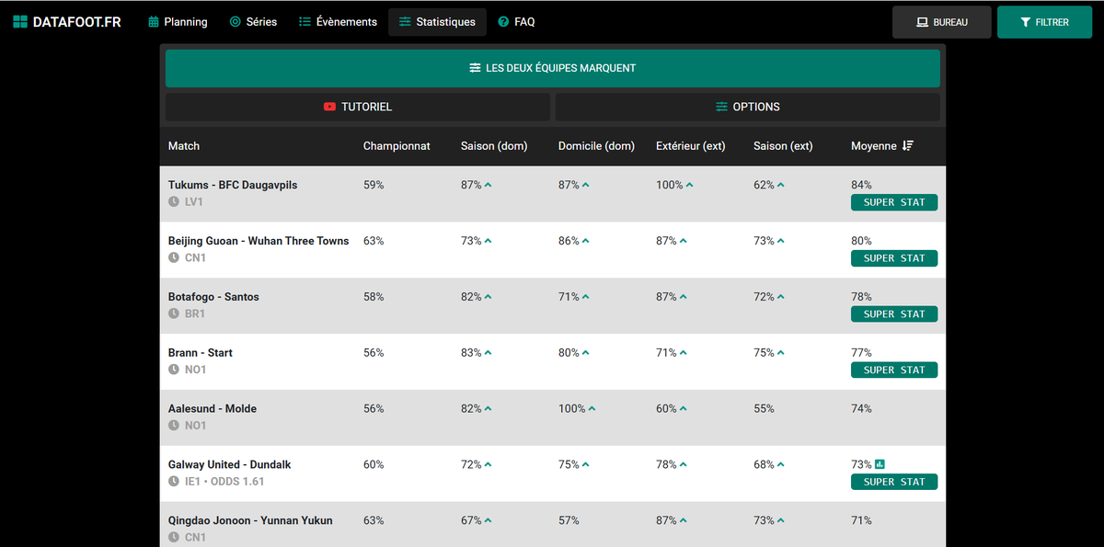Open the TUTORIEL video button
Image resolution: width=1104 pixels, height=547 pixels.
(358, 107)
